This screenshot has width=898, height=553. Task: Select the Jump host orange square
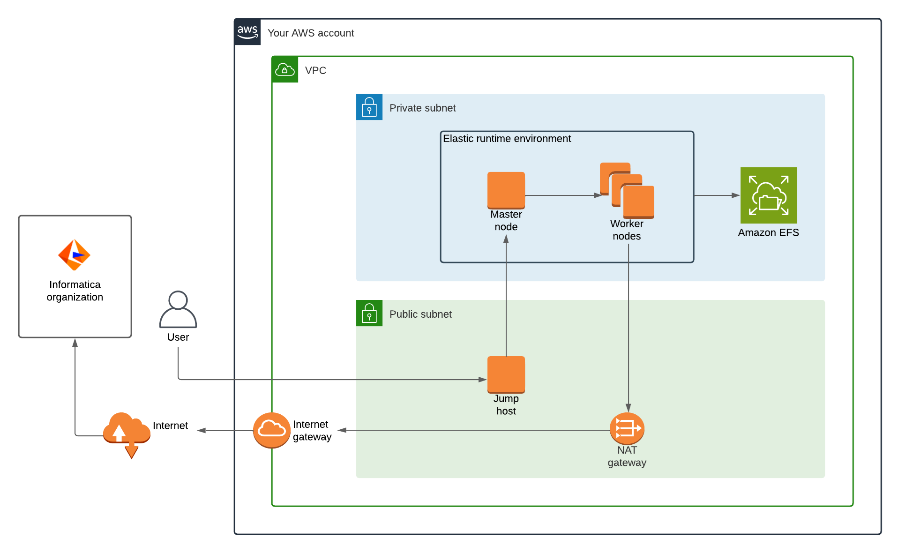[x=506, y=375]
